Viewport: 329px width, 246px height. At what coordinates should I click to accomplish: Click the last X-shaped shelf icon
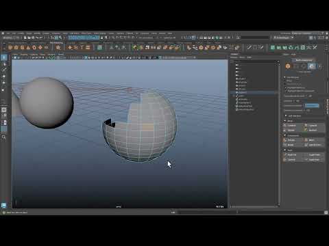click(x=315, y=47)
